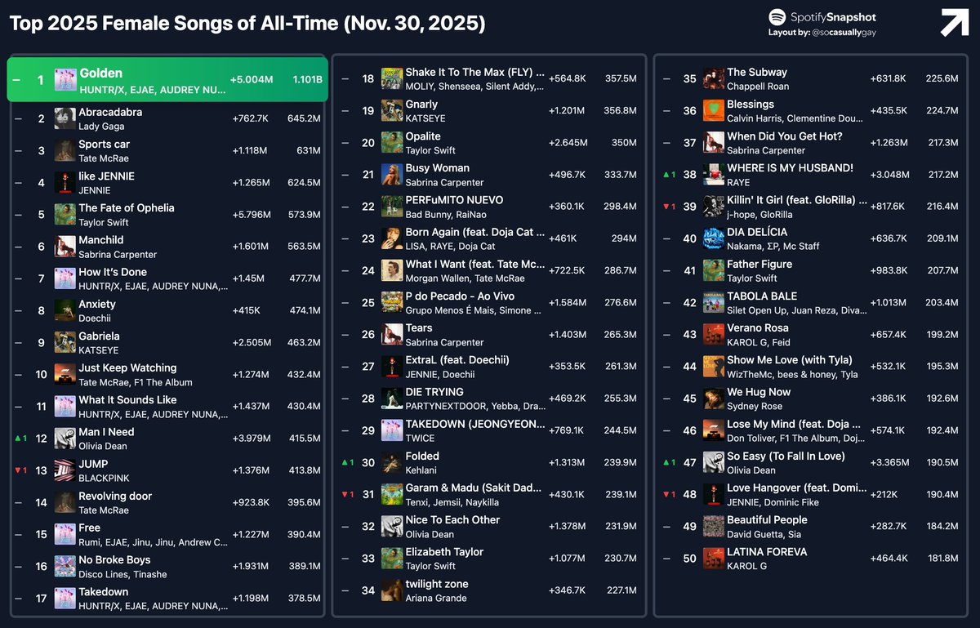Click the white arrow icon at the top right

point(954,22)
